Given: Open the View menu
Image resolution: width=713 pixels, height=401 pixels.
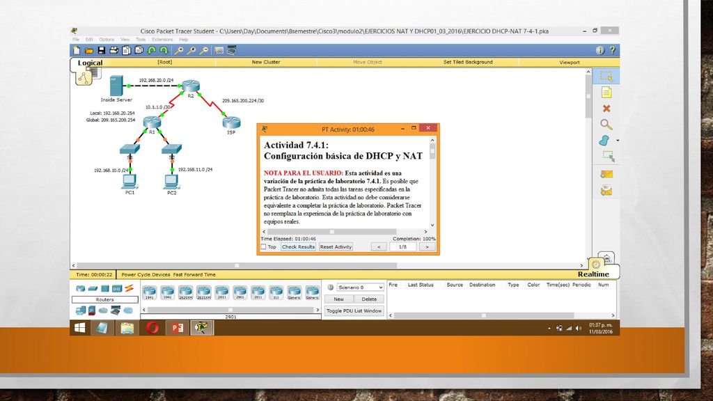Looking at the screenshot, I should [125, 40].
